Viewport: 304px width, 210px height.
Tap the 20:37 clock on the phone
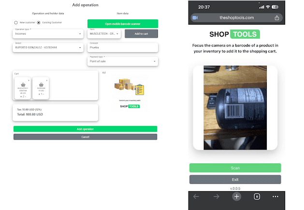(x=204, y=7)
